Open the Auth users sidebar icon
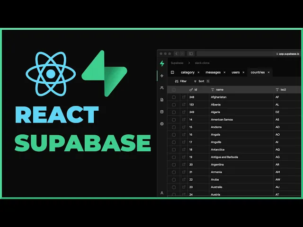 pos(162,88)
